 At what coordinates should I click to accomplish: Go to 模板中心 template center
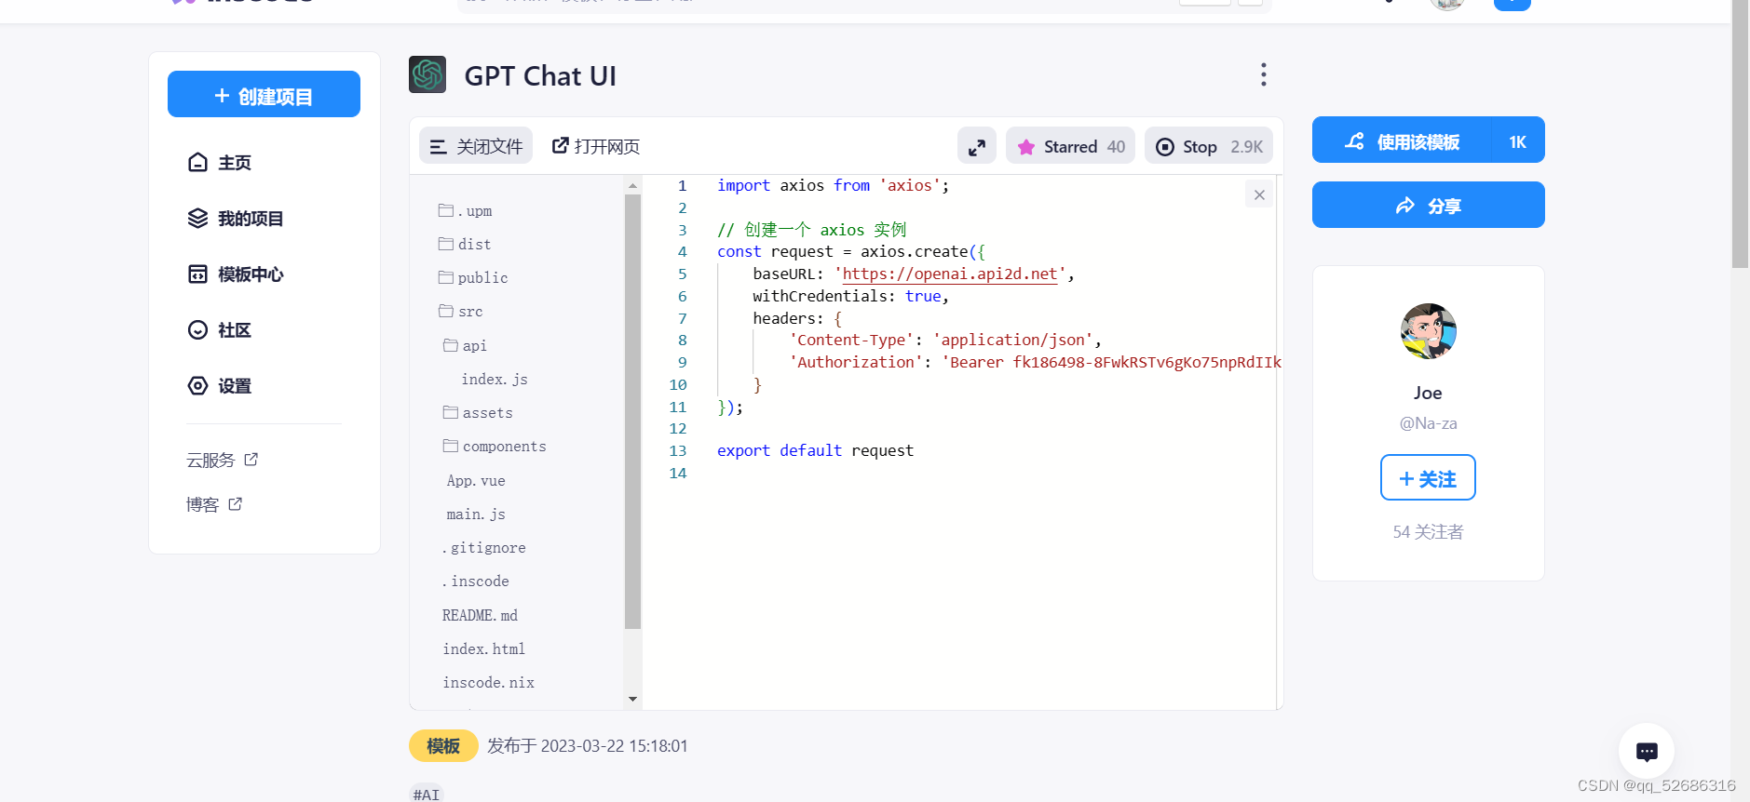[235, 274]
